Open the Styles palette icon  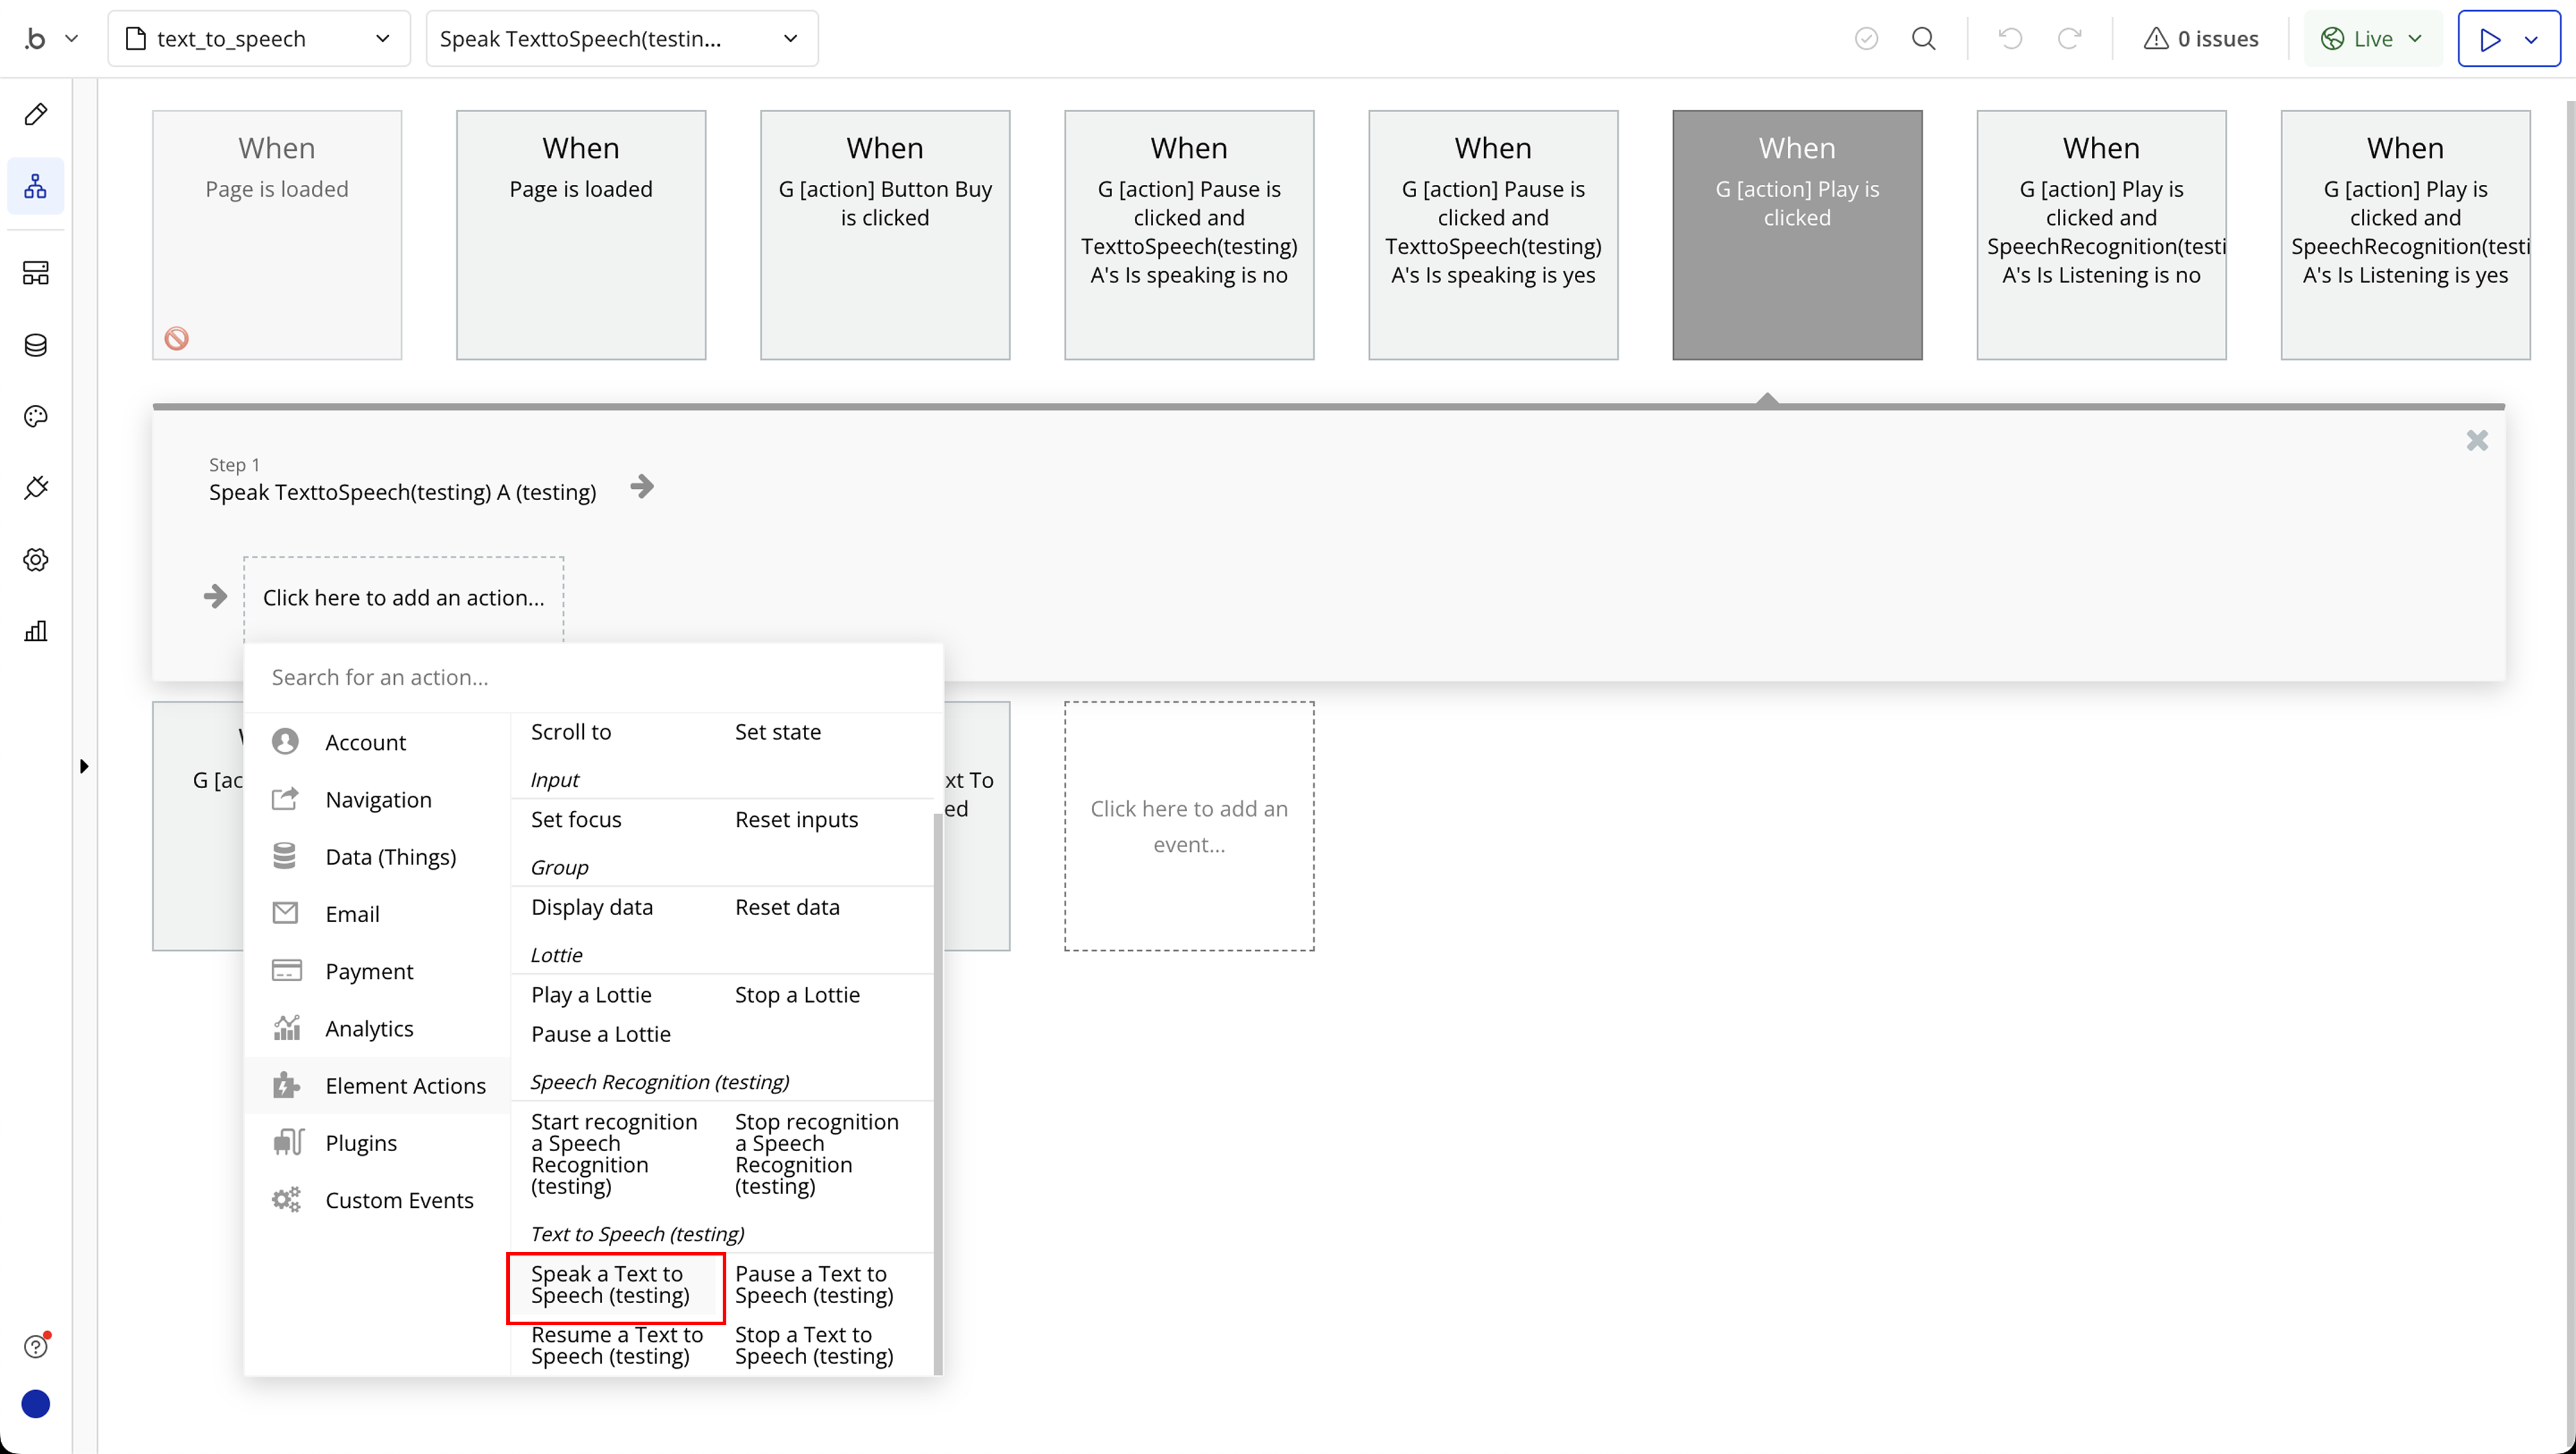tap(36, 416)
